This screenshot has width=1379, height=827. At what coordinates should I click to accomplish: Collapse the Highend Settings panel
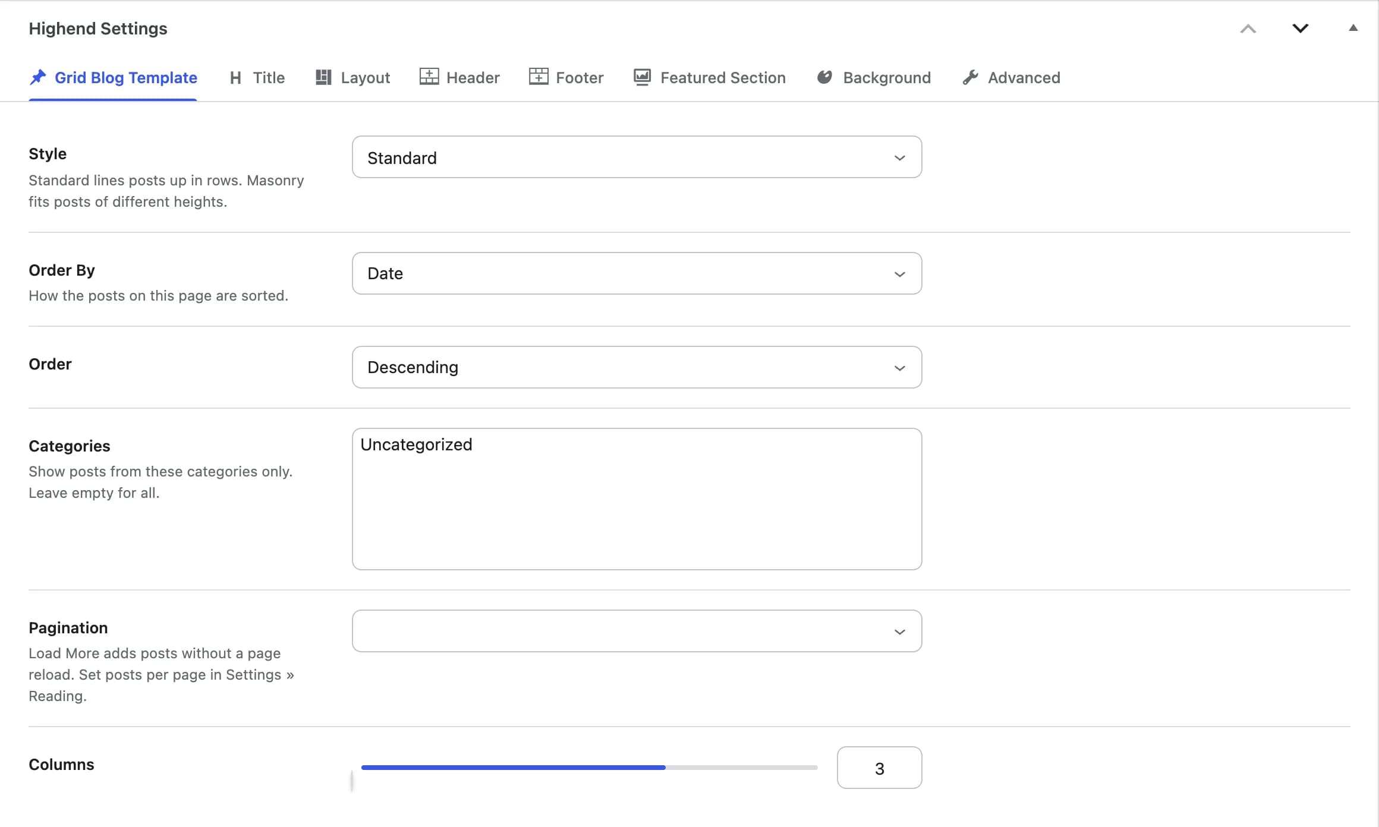1353,27
